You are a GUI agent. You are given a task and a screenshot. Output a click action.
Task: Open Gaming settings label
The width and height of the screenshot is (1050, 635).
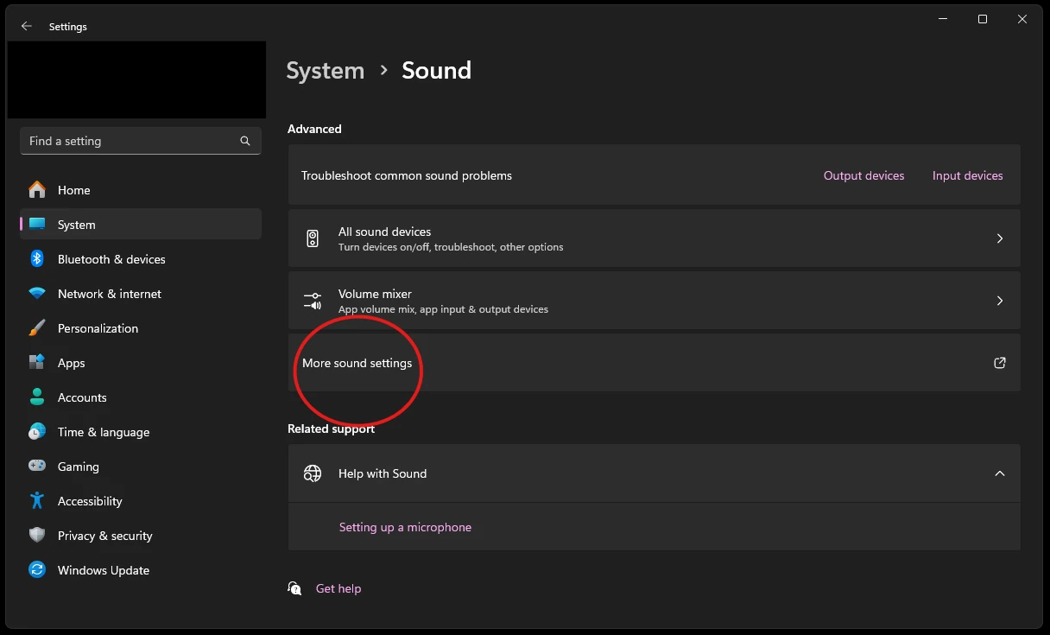pyautogui.click(x=79, y=467)
